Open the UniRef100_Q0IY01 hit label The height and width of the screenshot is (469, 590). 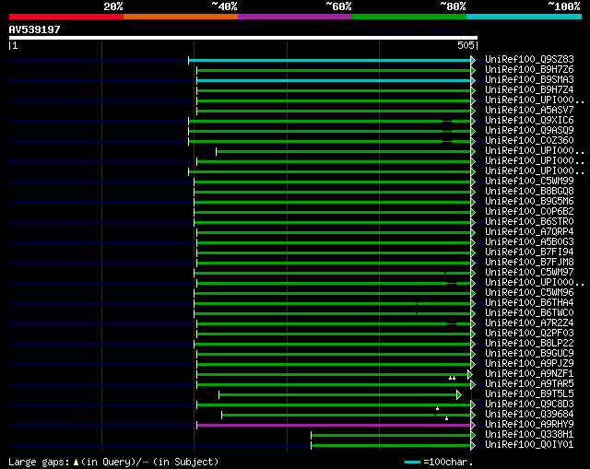(529, 445)
